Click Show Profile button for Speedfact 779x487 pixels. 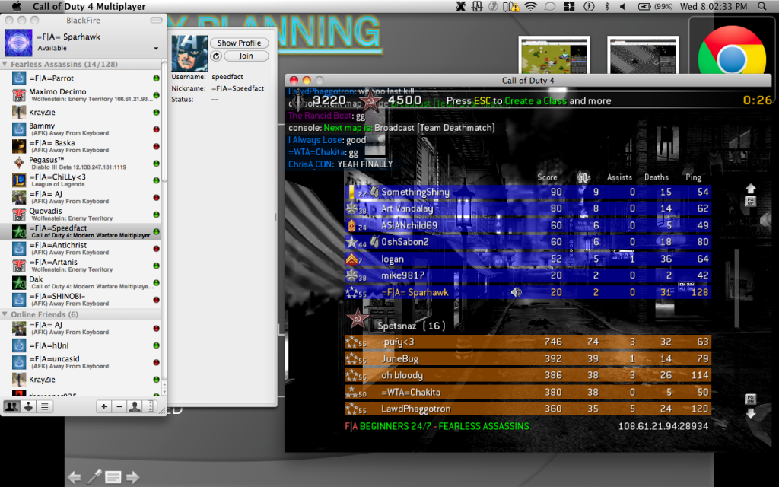(x=239, y=43)
